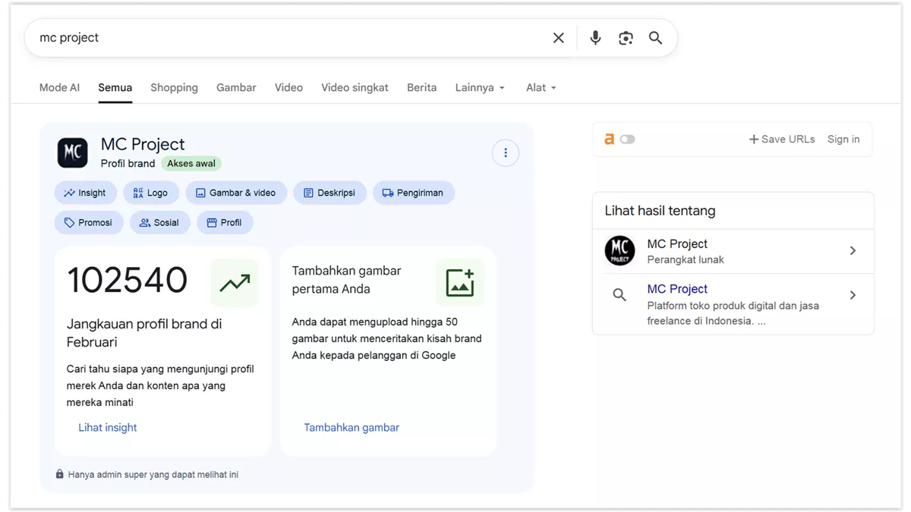Click the search icon beside MC Project result
This screenshot has height=512, width=911.
tap(619, 295)
